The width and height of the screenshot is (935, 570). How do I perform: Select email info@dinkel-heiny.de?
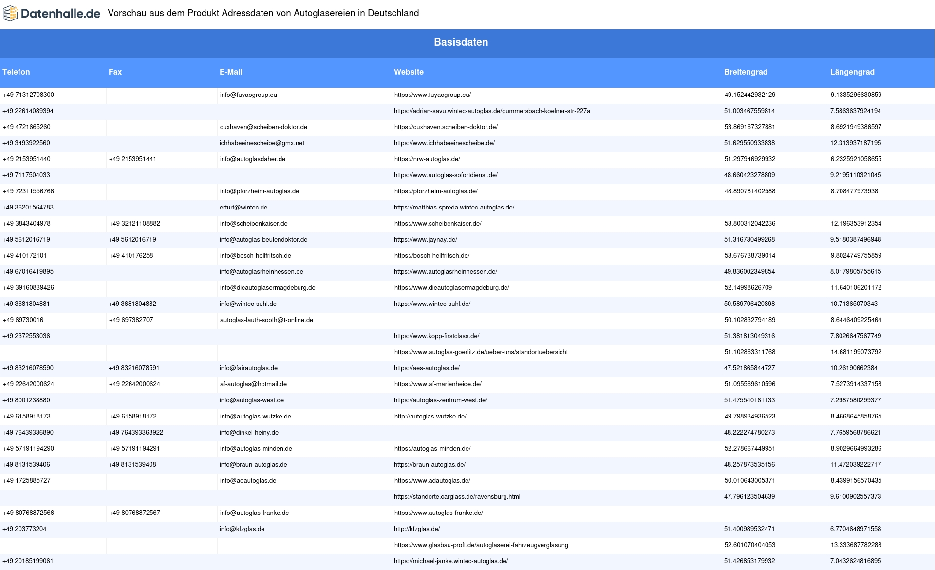pyautogui.click(x=249, y=433)
